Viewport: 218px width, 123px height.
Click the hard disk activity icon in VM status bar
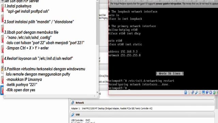click(185, 92)
